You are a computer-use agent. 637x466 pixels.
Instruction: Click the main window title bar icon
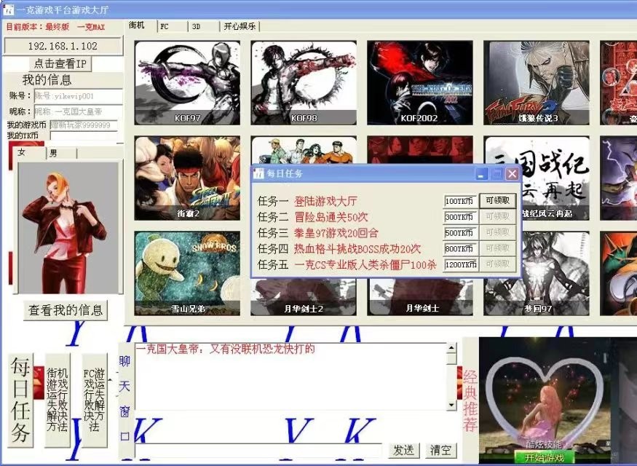pyautogui.click(x=9, y=9)
